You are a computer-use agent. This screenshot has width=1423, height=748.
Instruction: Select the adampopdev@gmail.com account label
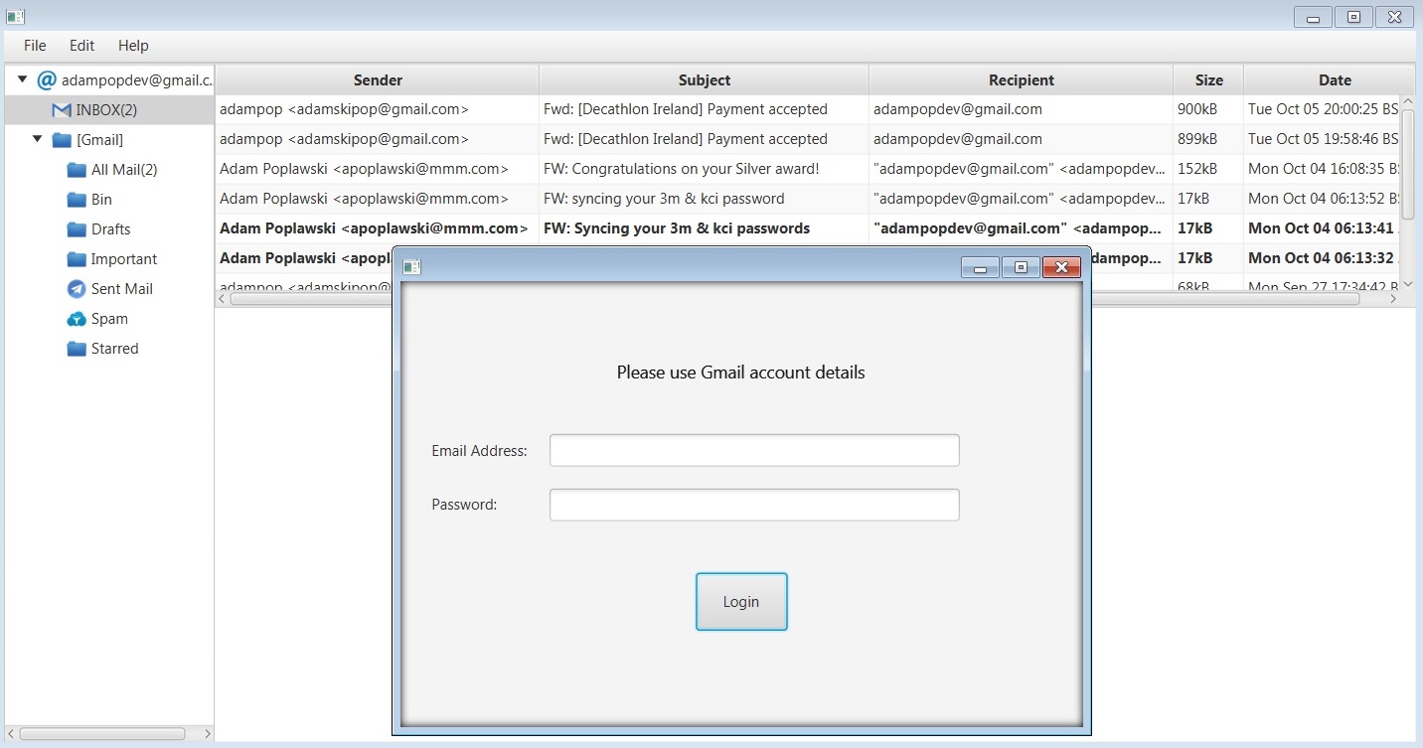pyautogui.click(x=137, y=80)
